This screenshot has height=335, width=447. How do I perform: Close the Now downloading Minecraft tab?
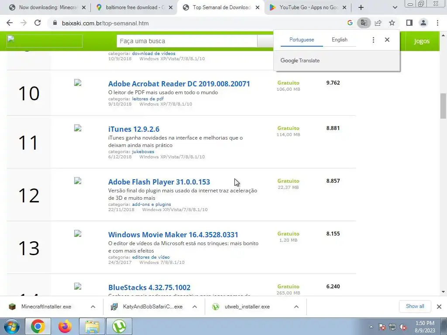tap(83, 8)
